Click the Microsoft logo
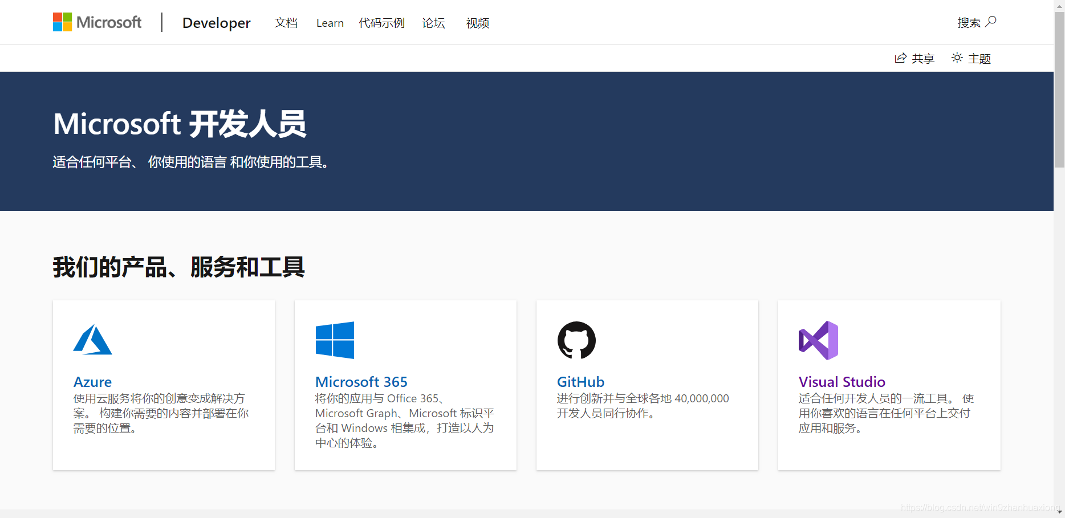 (97, 22)
